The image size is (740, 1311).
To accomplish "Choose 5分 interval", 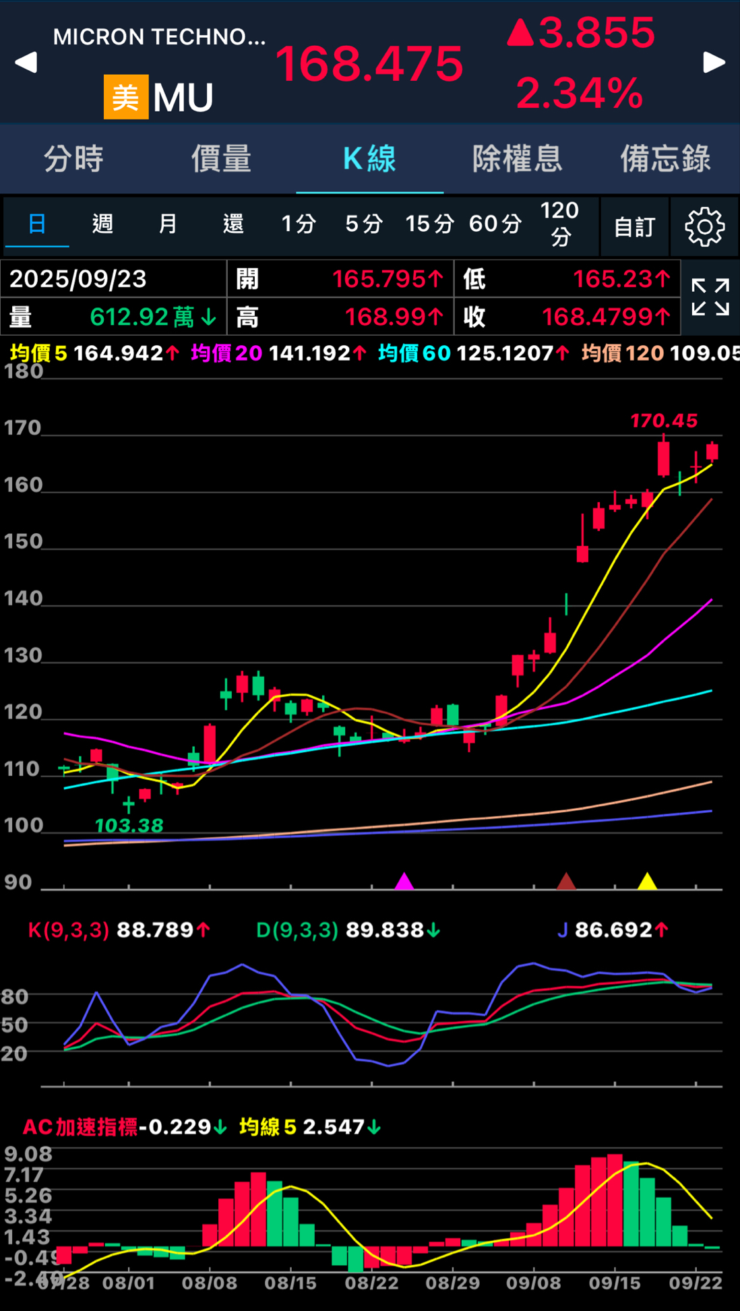I will point(364,223).
